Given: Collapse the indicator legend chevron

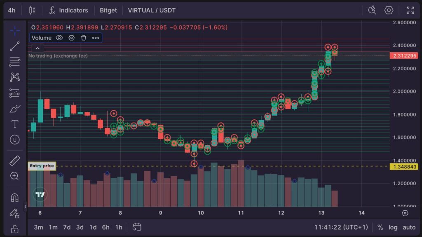Looking at the screenshot, I should [x=37, y=48].
